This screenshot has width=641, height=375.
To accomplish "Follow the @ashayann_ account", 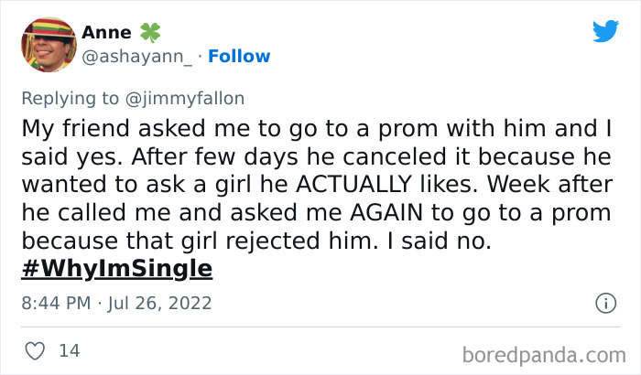I will tap(239, 57).
